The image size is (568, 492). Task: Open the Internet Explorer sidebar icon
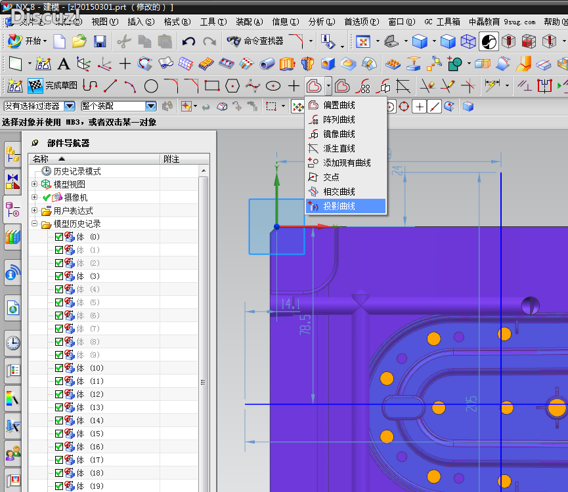12,308
